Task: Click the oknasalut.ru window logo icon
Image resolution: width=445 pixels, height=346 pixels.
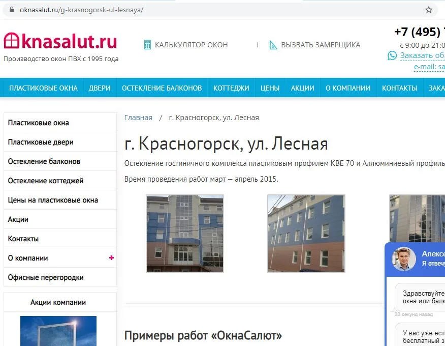Action: pyautogui.click(x=12, y=41)
